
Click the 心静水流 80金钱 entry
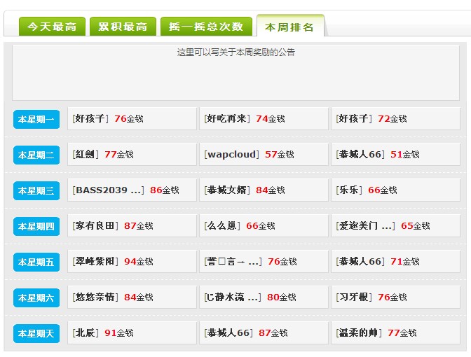coord(264,297)
